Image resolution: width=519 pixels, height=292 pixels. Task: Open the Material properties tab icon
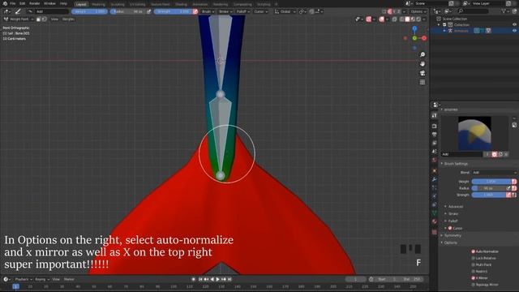tap(435, 221)
